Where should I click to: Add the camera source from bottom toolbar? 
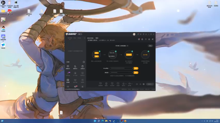coord(106,84)
